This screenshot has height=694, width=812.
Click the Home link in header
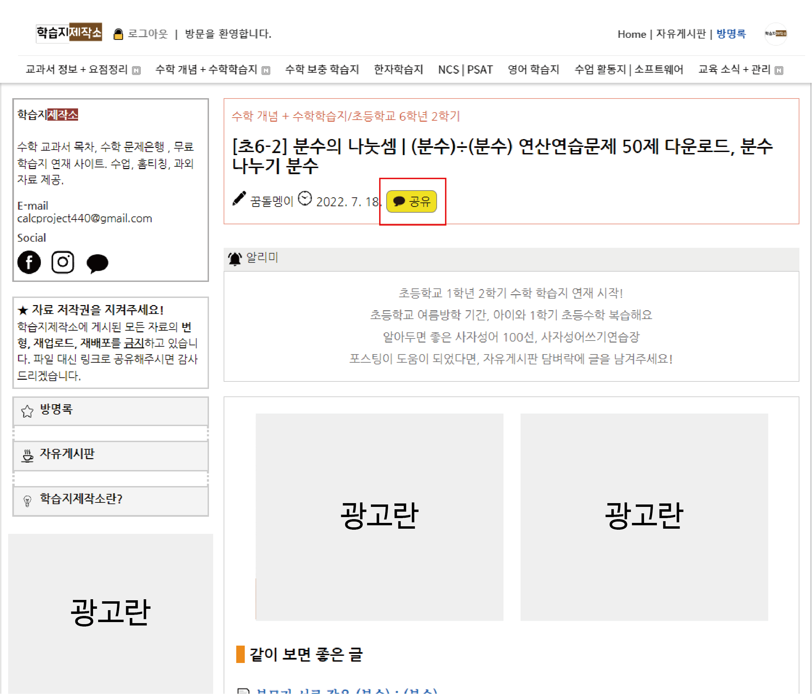[x=631, y=34]
